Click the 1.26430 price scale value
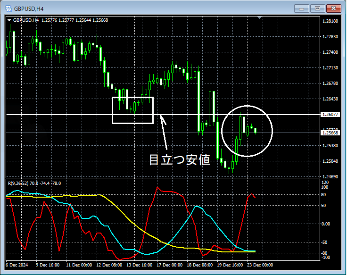The height and width of the screenshot is (275, 347). click(x=330, y=99)
